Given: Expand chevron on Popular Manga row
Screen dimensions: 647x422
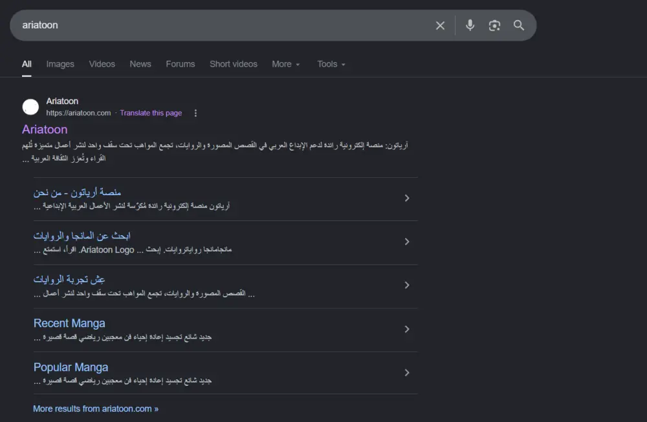Looking at the screenshot, I should pyautogui.click(x=407, y=372).
